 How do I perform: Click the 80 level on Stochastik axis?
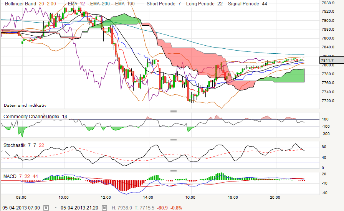324,147
